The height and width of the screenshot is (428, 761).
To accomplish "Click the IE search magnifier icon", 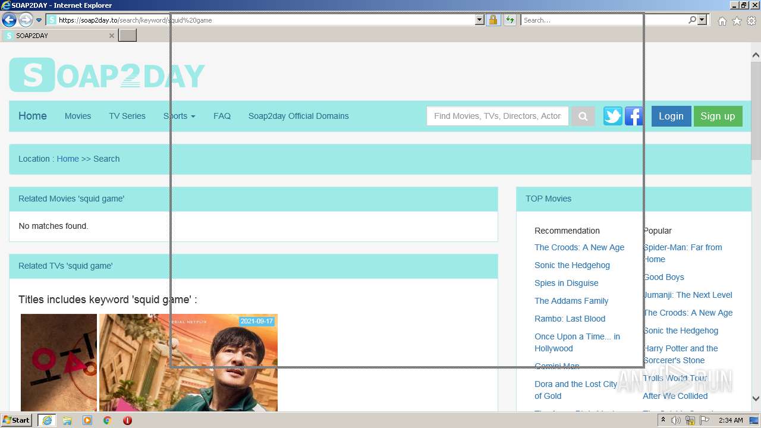I will click(x=693, y=20).
